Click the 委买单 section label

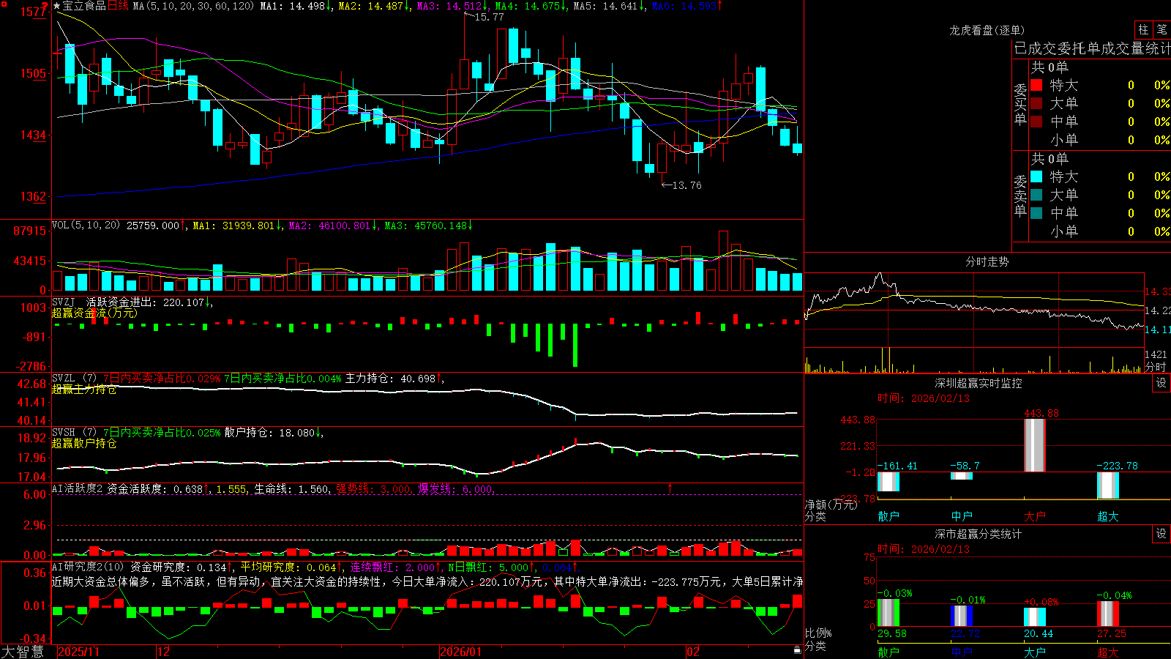1020,104
